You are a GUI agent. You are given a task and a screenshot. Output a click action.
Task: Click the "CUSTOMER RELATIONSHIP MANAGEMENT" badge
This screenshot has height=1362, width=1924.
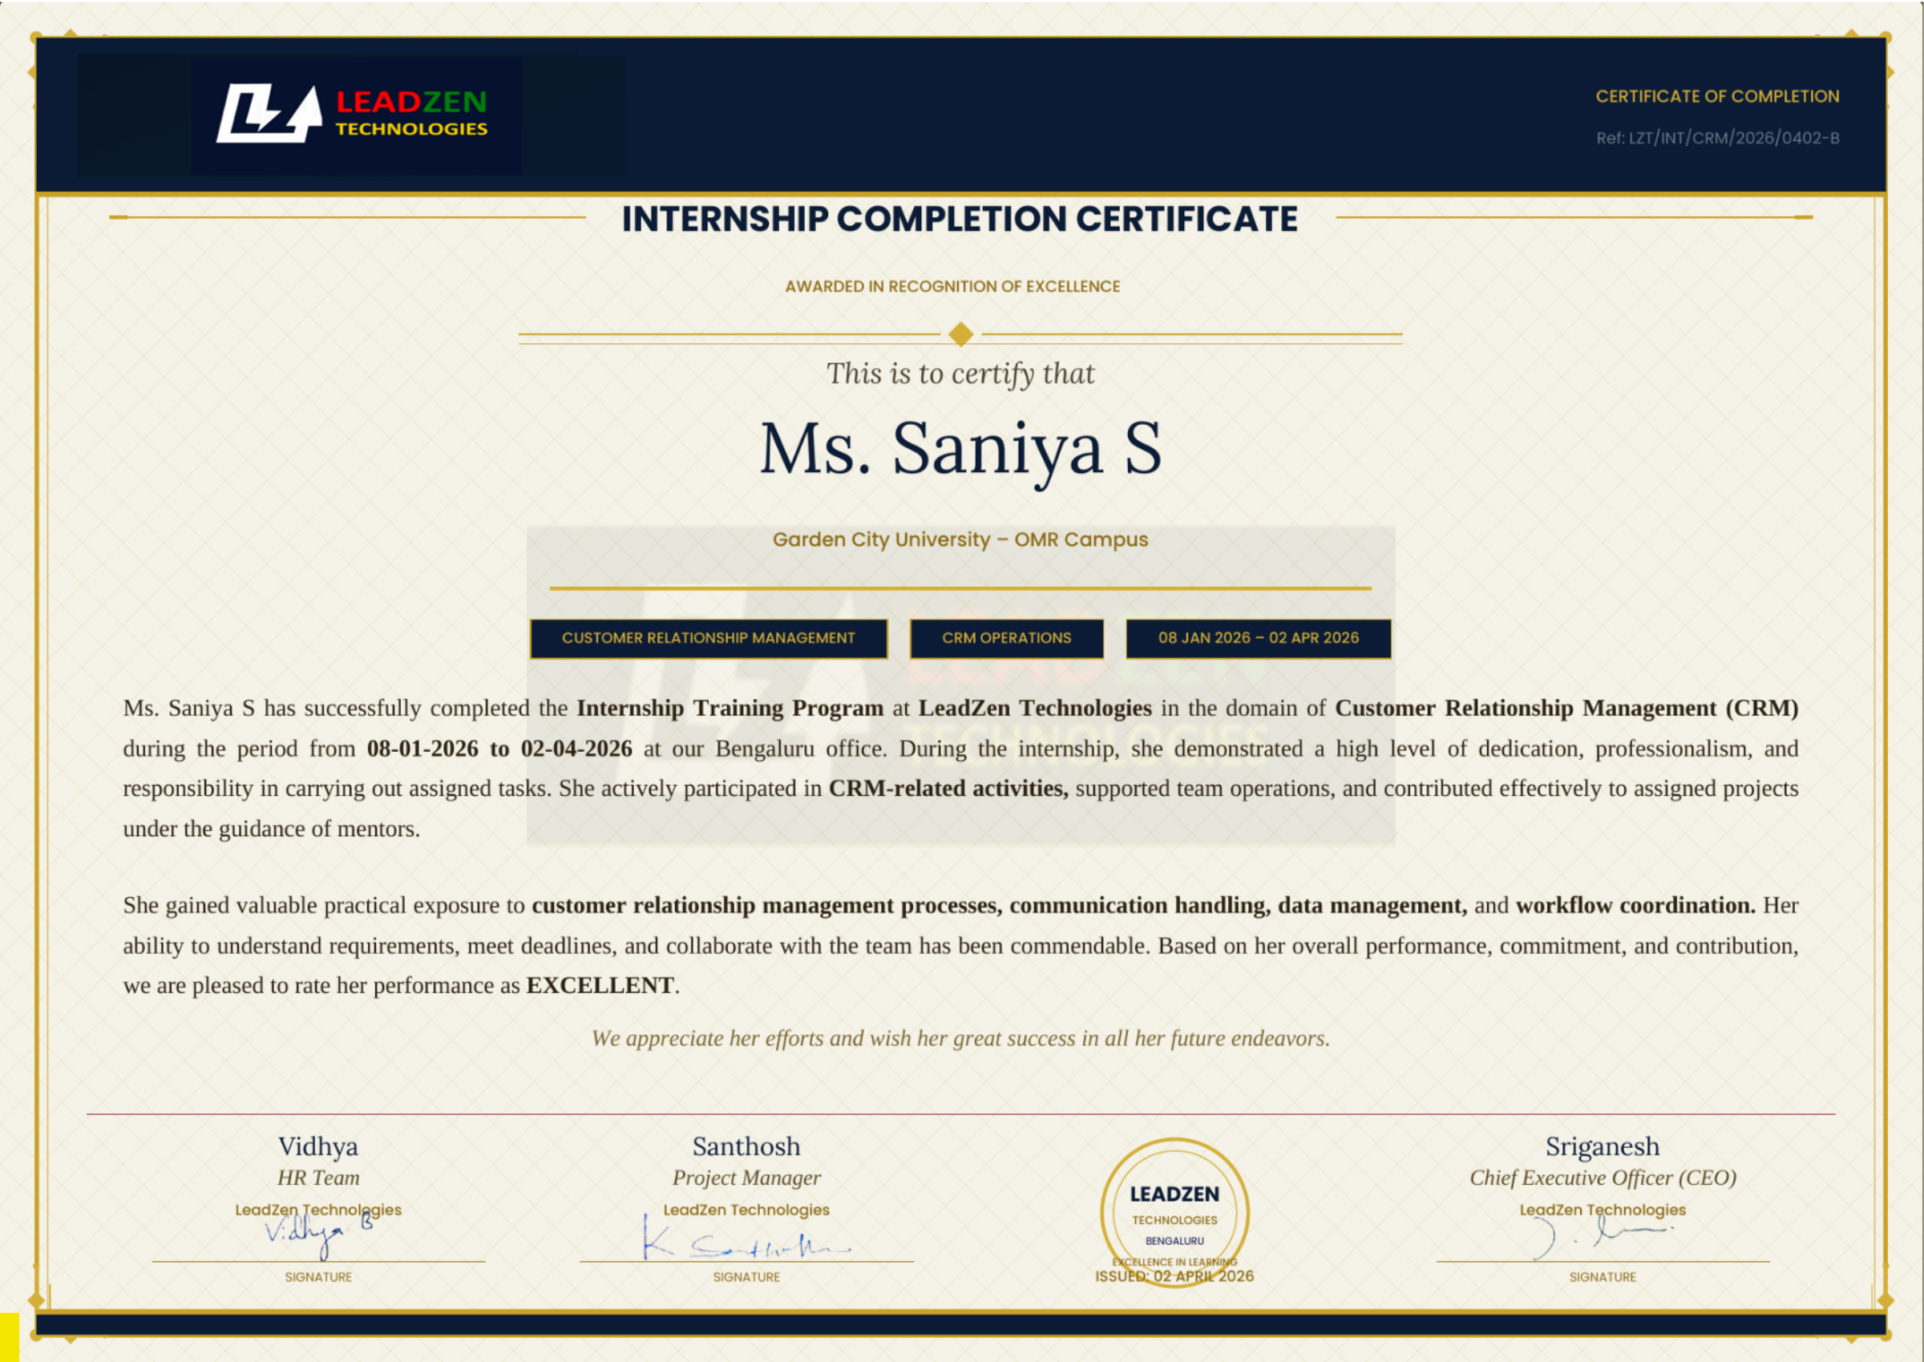point(709,638)
